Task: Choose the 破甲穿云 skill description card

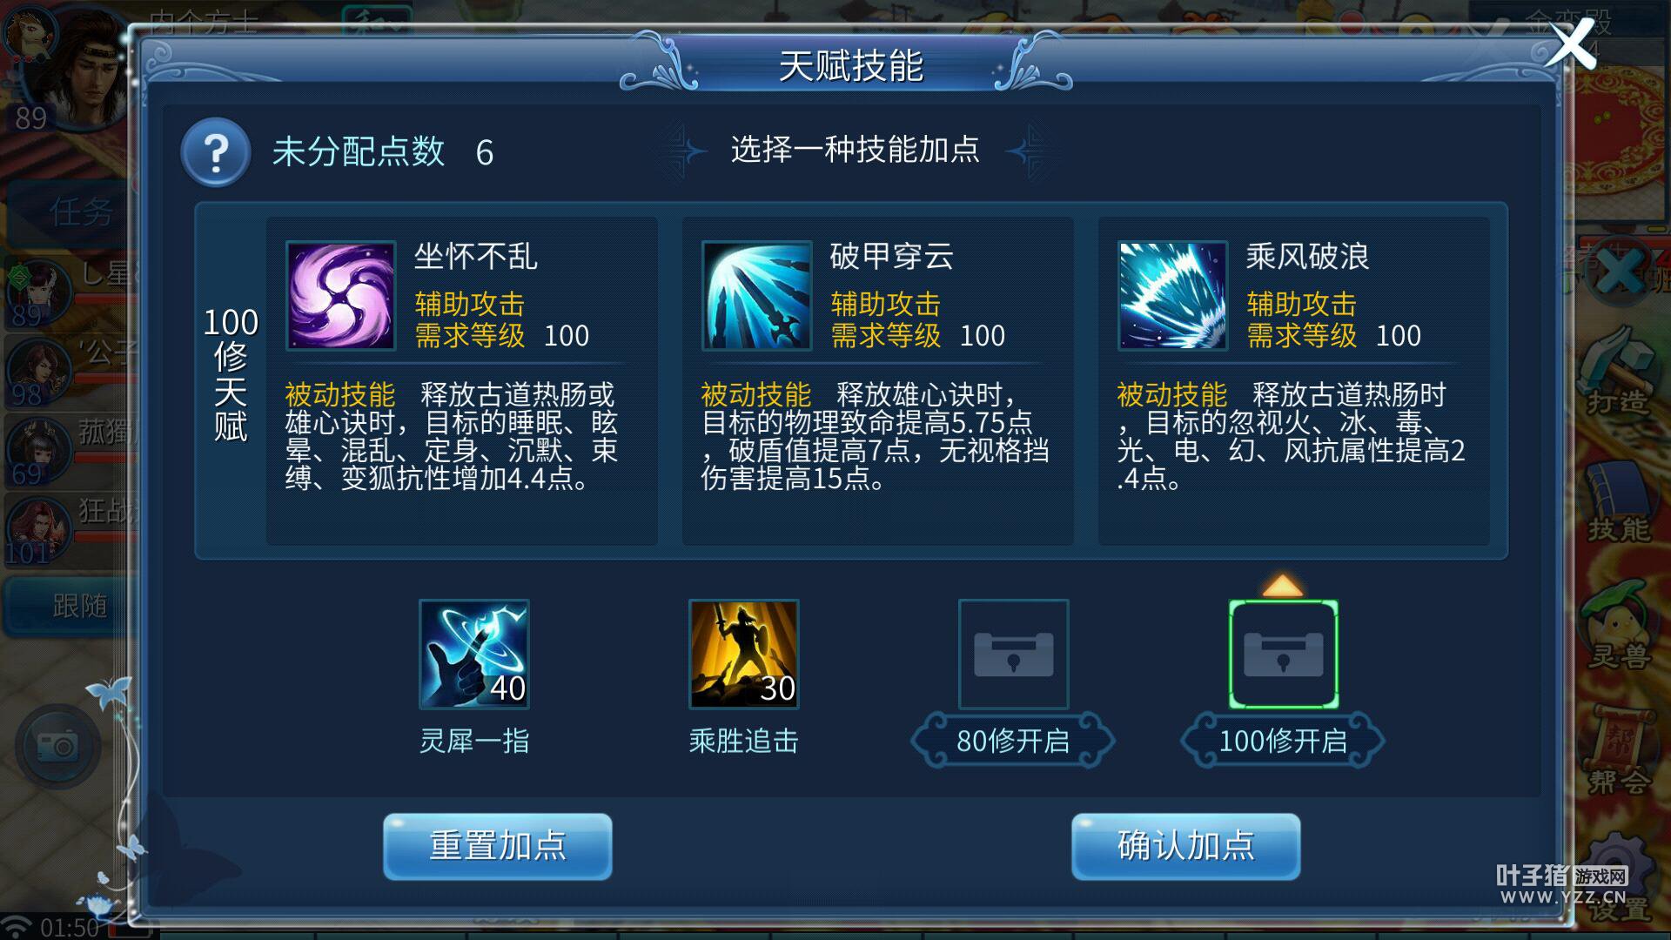Action: [878, 381]
